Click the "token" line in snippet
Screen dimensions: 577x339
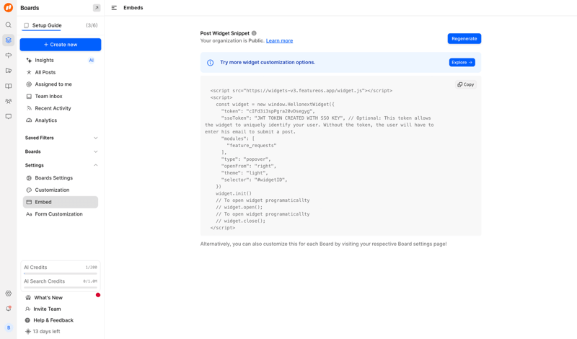coord(268,111)
